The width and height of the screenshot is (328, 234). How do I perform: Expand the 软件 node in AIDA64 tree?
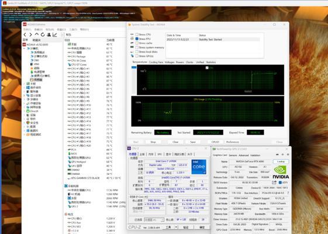click(25, 119)
